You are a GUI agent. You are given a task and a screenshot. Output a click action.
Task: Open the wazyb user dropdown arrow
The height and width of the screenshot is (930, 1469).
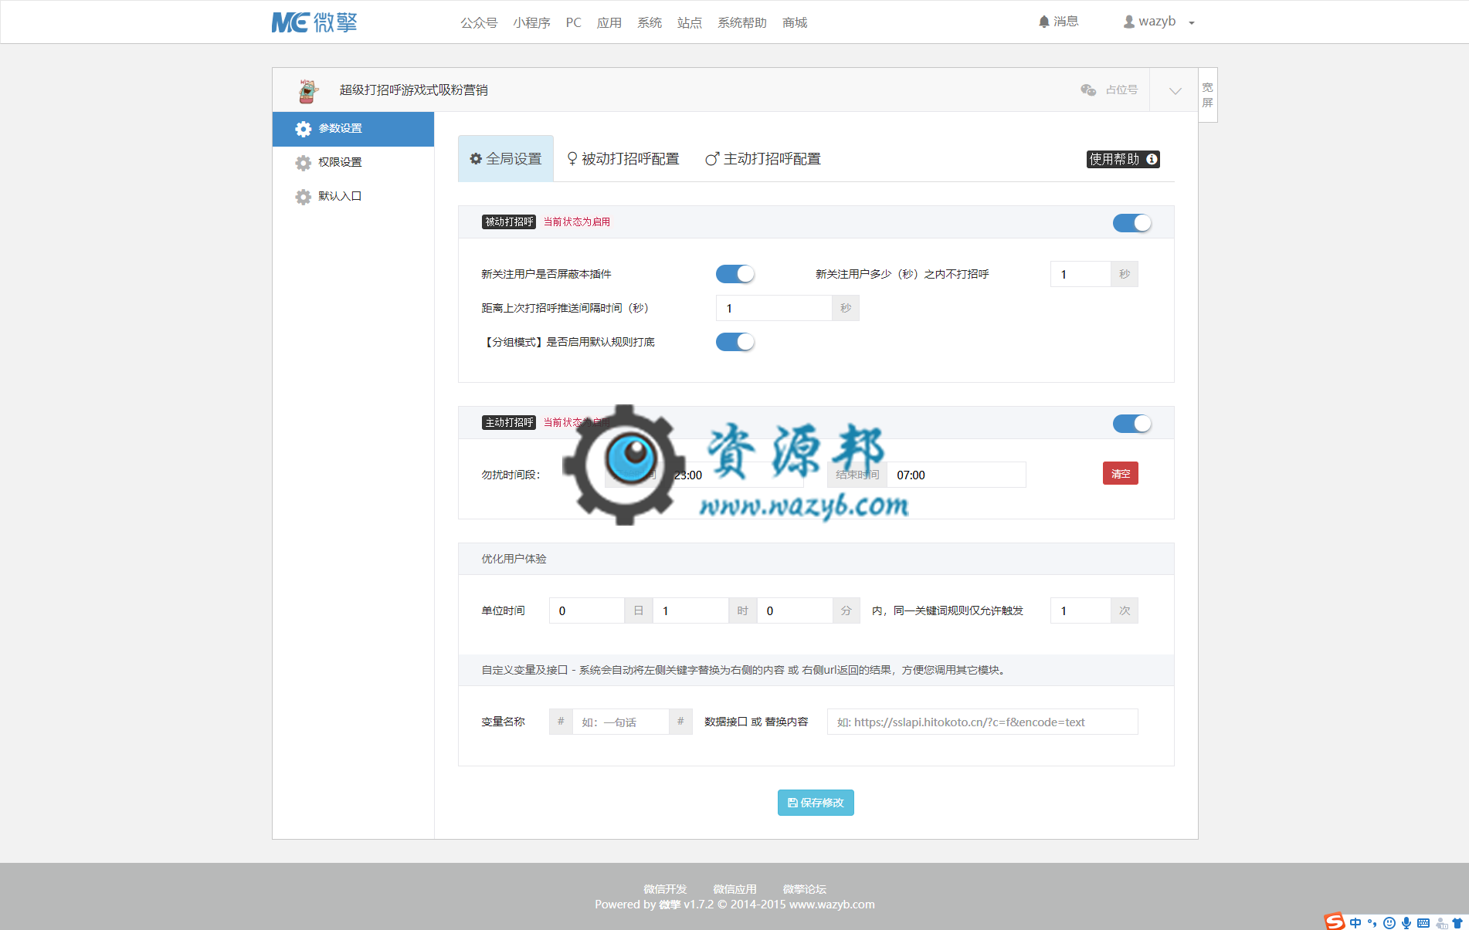[1192, 23]
